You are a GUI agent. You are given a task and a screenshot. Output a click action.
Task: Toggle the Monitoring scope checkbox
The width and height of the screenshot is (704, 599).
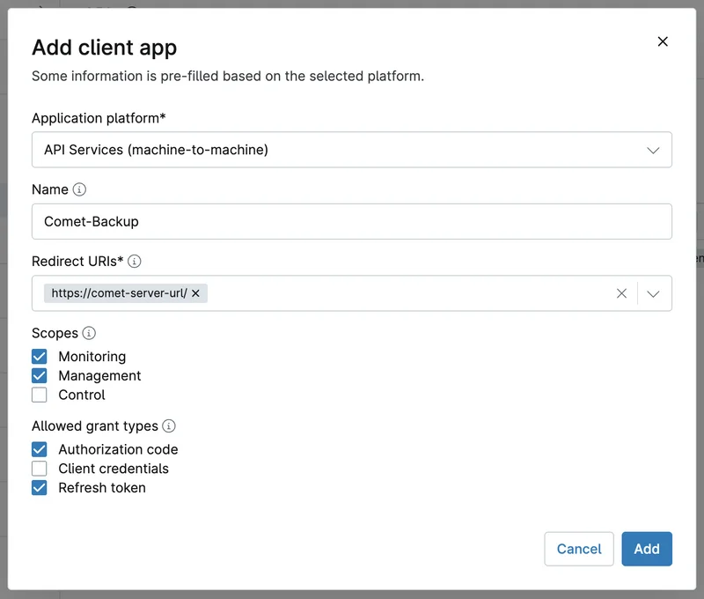click(39, 357)
